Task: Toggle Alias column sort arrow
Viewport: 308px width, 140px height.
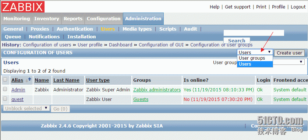Action: pyautogui.click(x=28, y=80)
